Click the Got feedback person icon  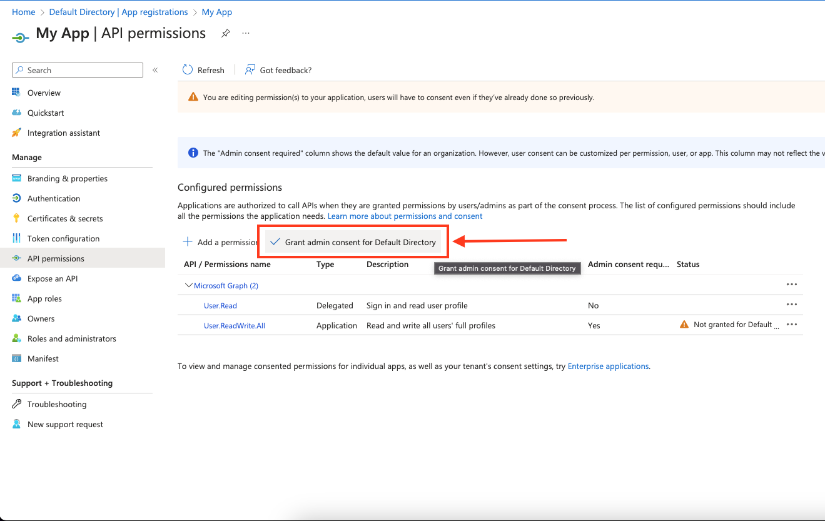click(250, 69)
